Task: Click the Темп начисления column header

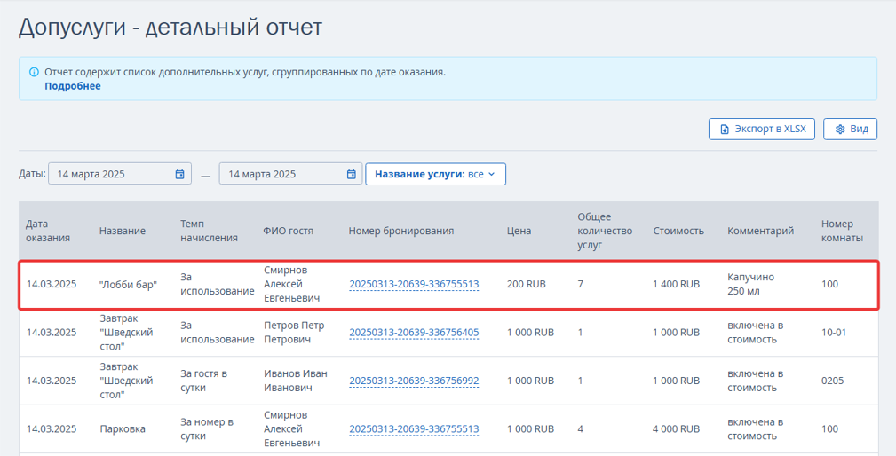Action: pos(209,231)
